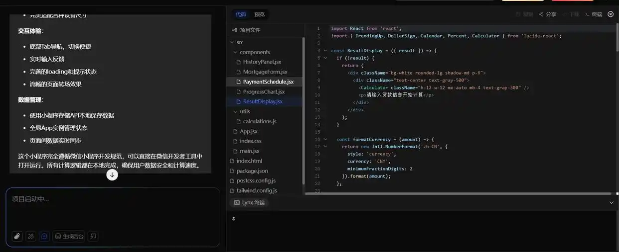Click the round scroll-to-bottom arrow button

coord(112,174)
